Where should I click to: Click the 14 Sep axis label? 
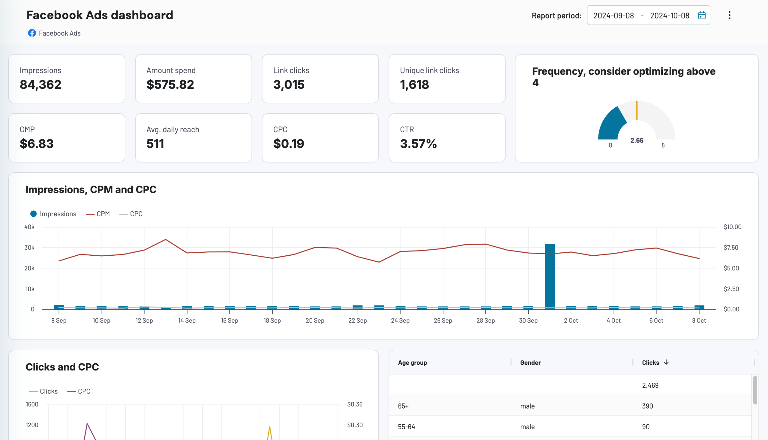187,320
